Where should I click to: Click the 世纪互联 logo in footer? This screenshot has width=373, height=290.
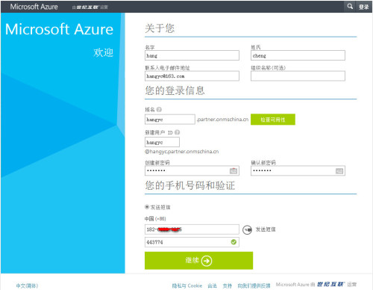[331, 284]
